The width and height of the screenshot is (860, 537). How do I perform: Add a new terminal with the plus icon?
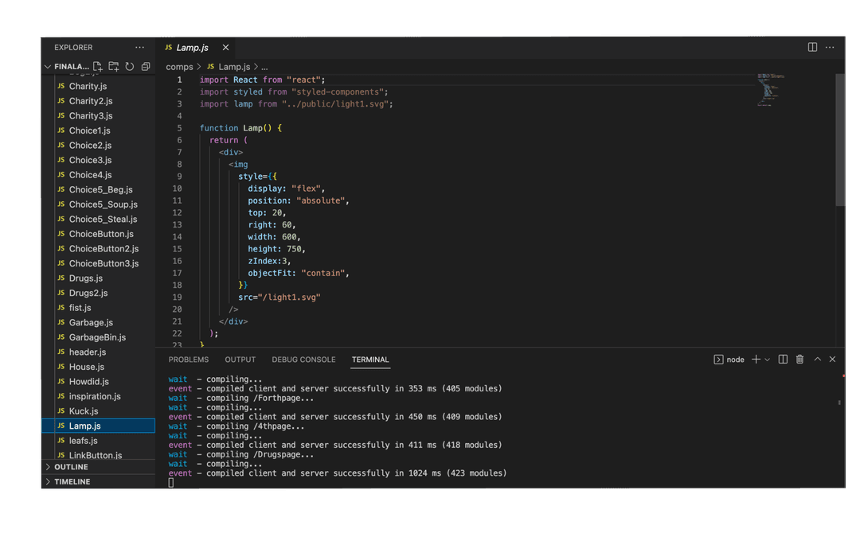pyautogui.click(x=756, y=360)
